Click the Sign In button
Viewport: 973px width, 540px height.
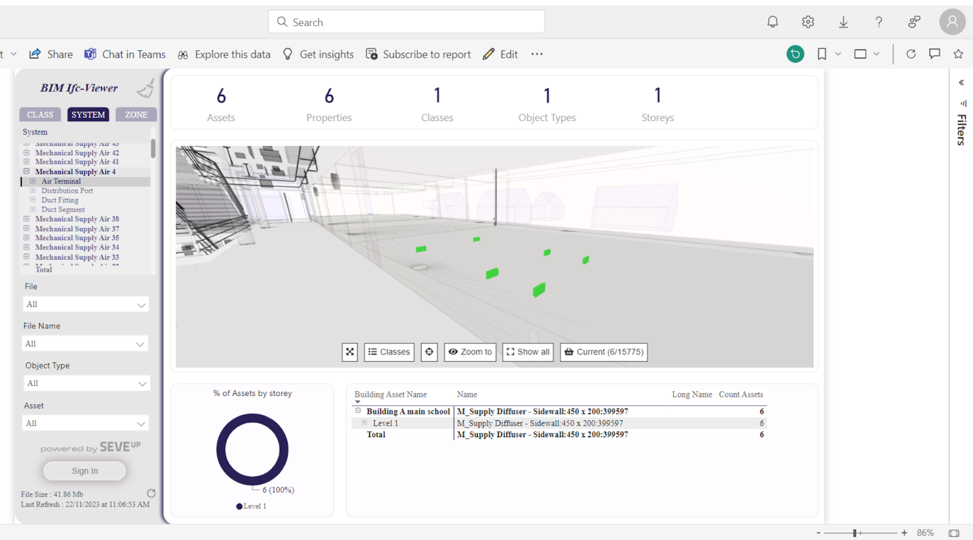click(85, 471)
